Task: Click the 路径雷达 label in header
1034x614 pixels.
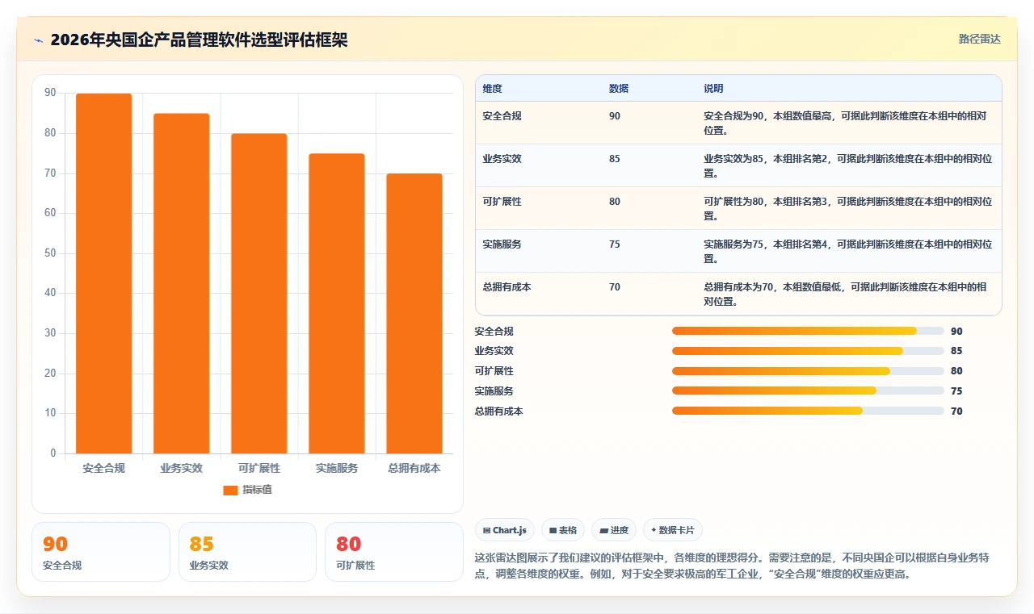Action: (x=979, y=39)
